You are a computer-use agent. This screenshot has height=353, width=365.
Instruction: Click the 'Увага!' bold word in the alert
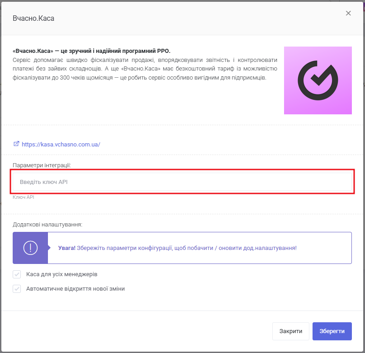pos(67,248)
